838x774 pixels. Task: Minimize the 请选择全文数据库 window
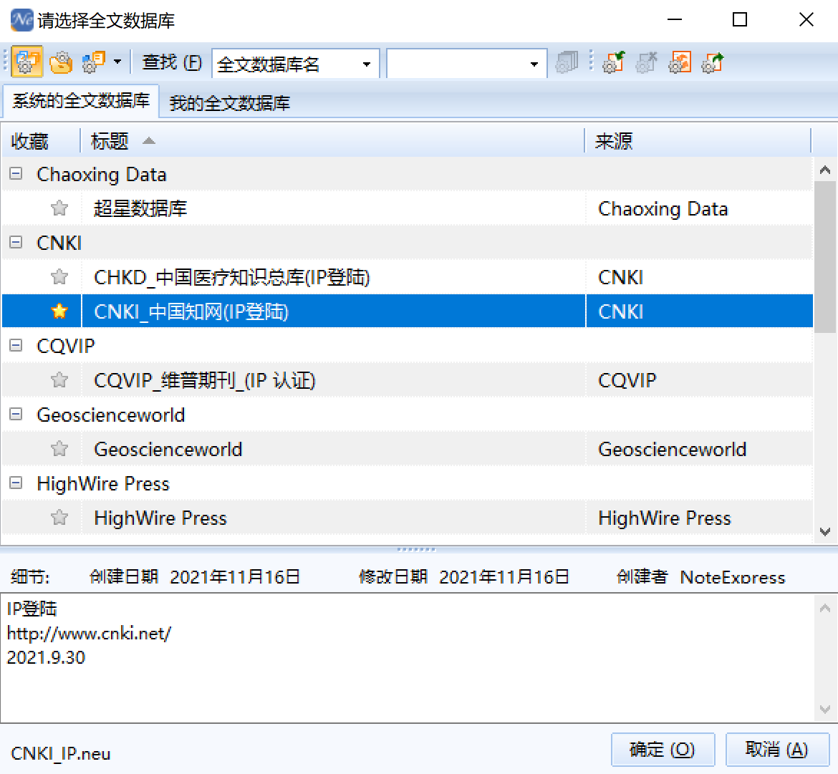point(675,20)
